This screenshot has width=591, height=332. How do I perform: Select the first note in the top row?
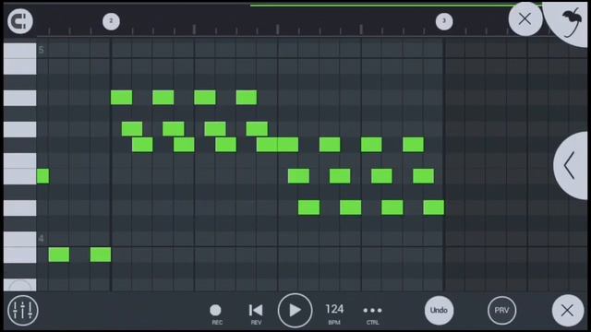[121, 98]
